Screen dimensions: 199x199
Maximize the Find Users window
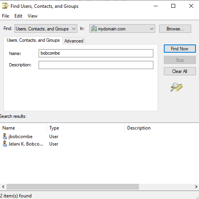tap(173, 6)
